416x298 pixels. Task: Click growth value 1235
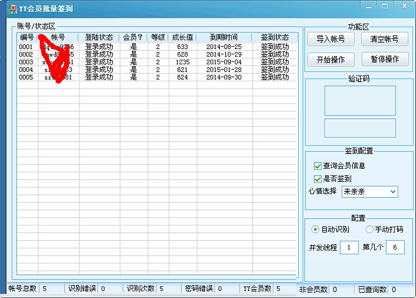tap(182, 63)
